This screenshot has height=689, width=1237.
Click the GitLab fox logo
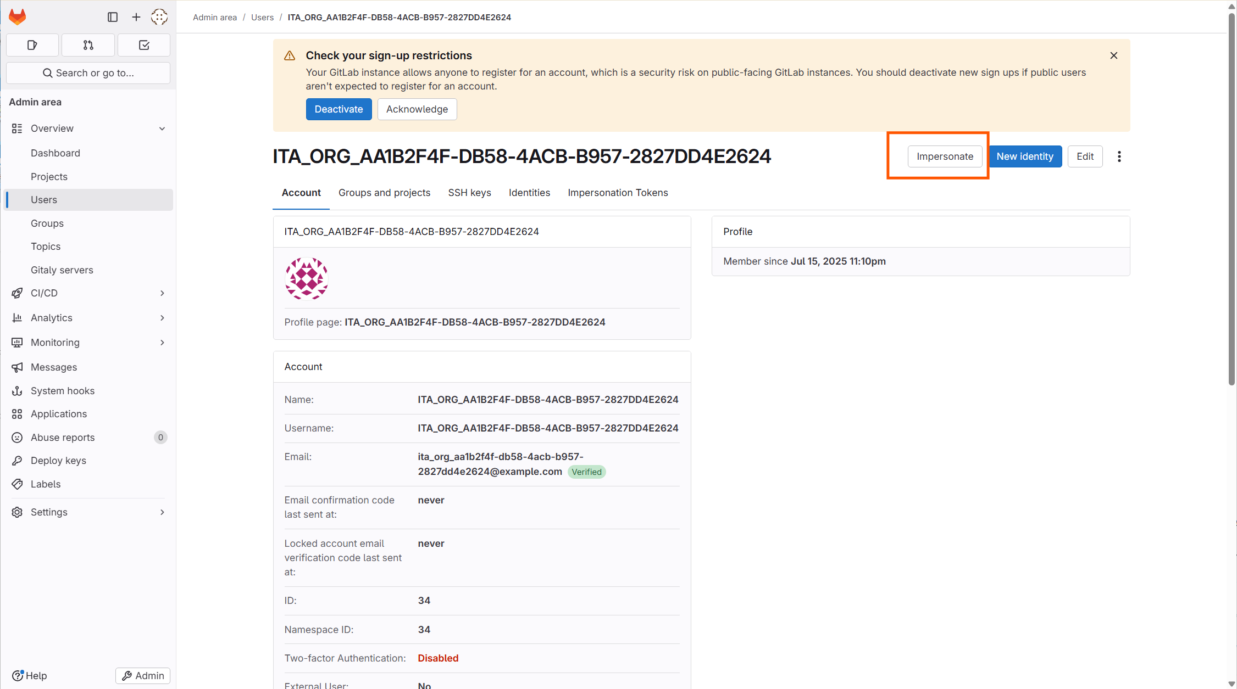tap(18, 17)
